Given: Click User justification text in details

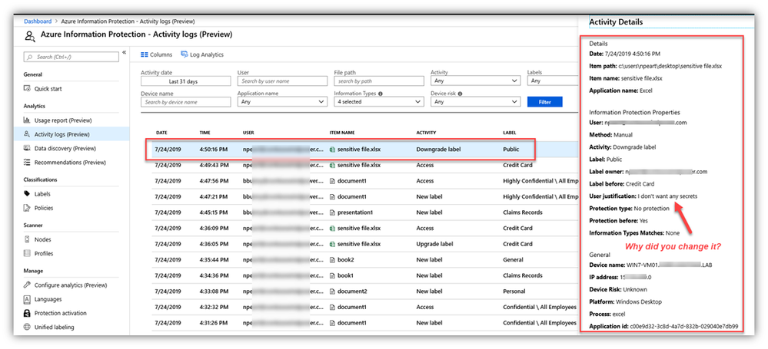Looking at the screenshot, I should [667, 196].
